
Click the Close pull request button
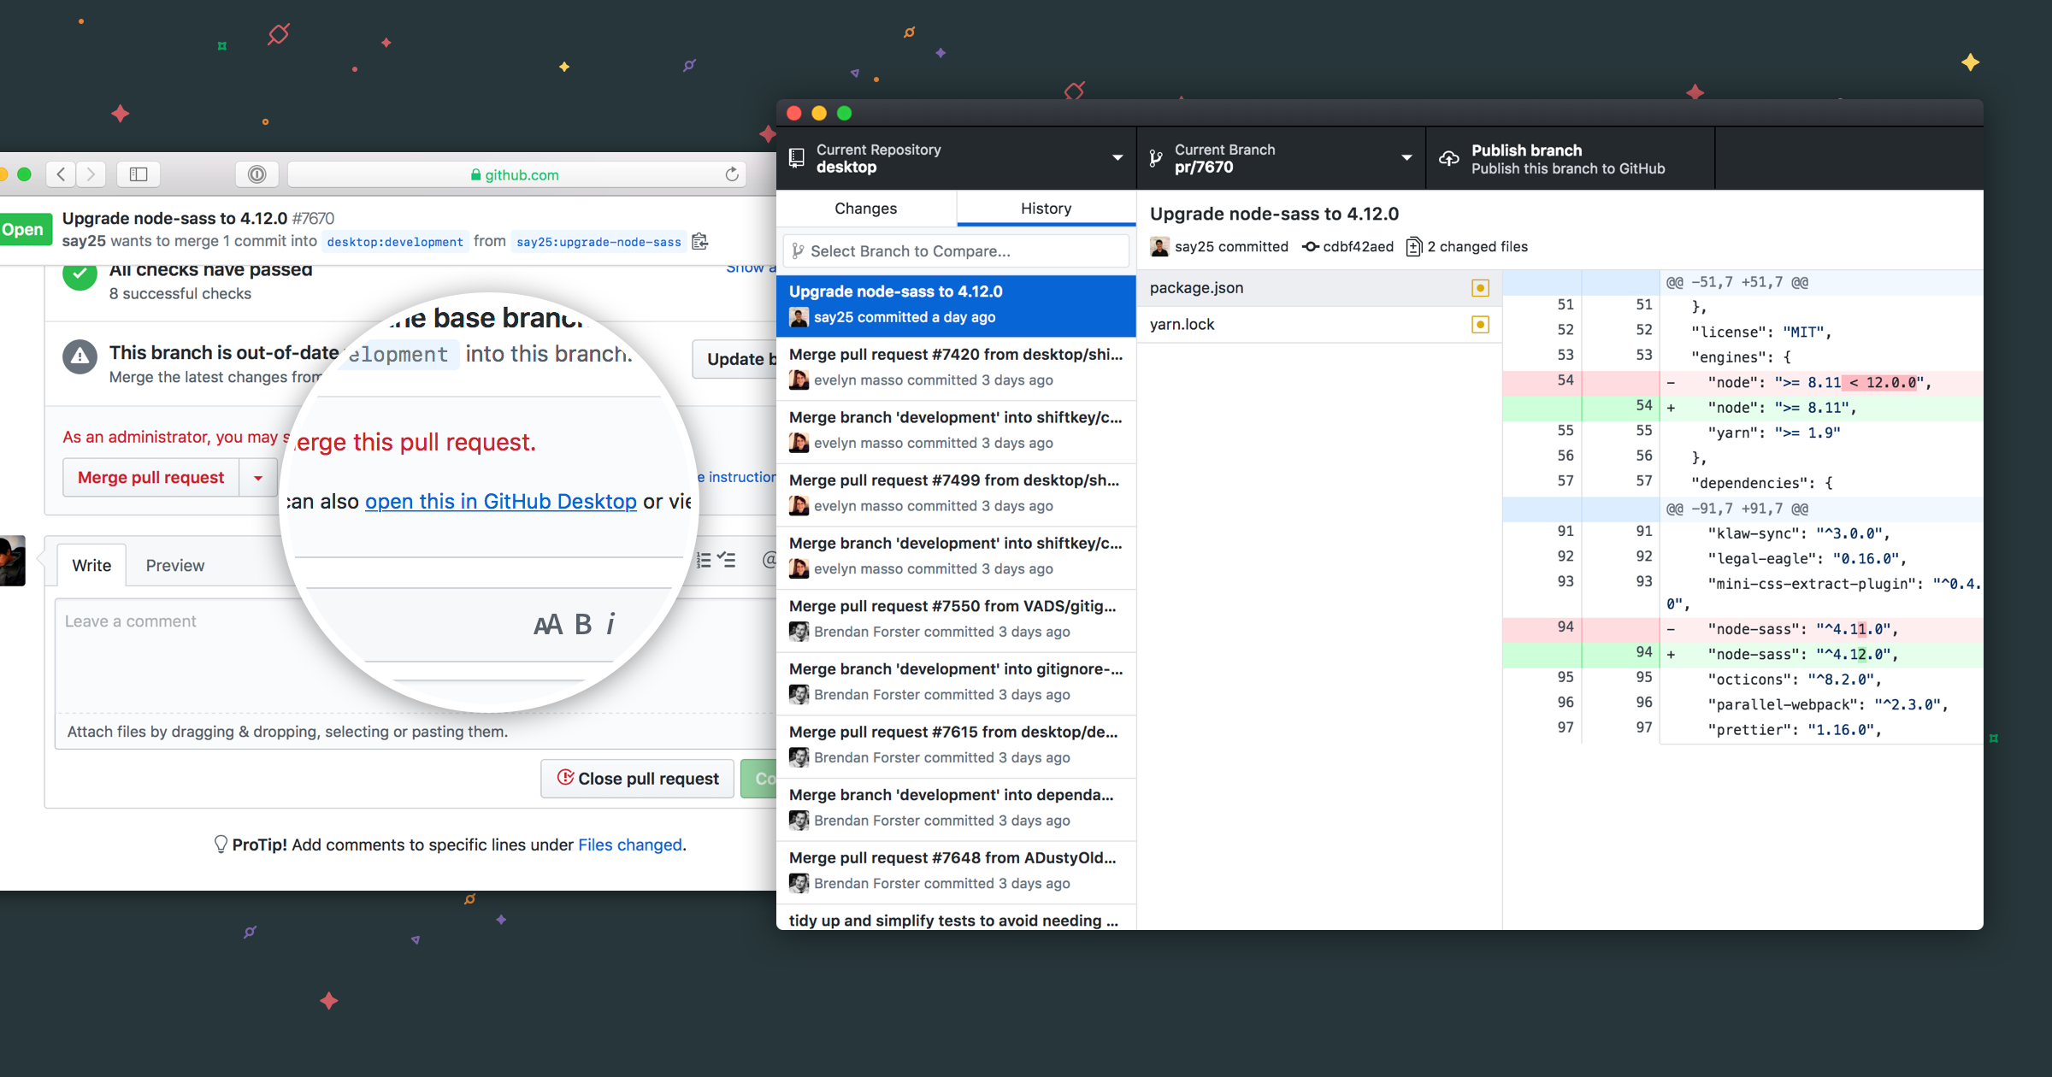coord(636,778)
